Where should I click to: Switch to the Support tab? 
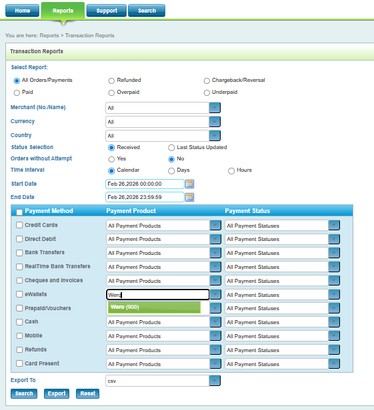pos(107,11)
